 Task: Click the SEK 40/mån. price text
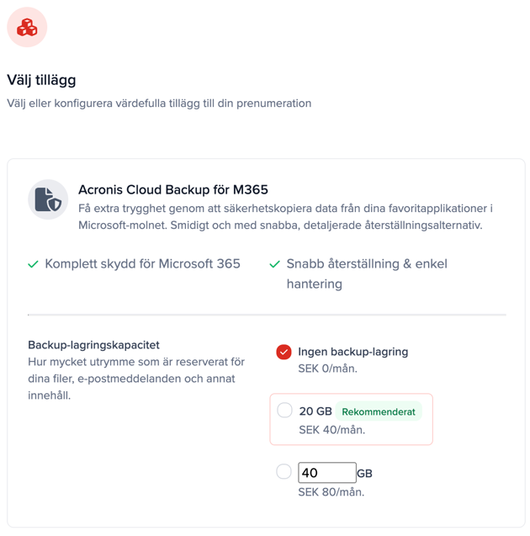[x=331, y=429]
